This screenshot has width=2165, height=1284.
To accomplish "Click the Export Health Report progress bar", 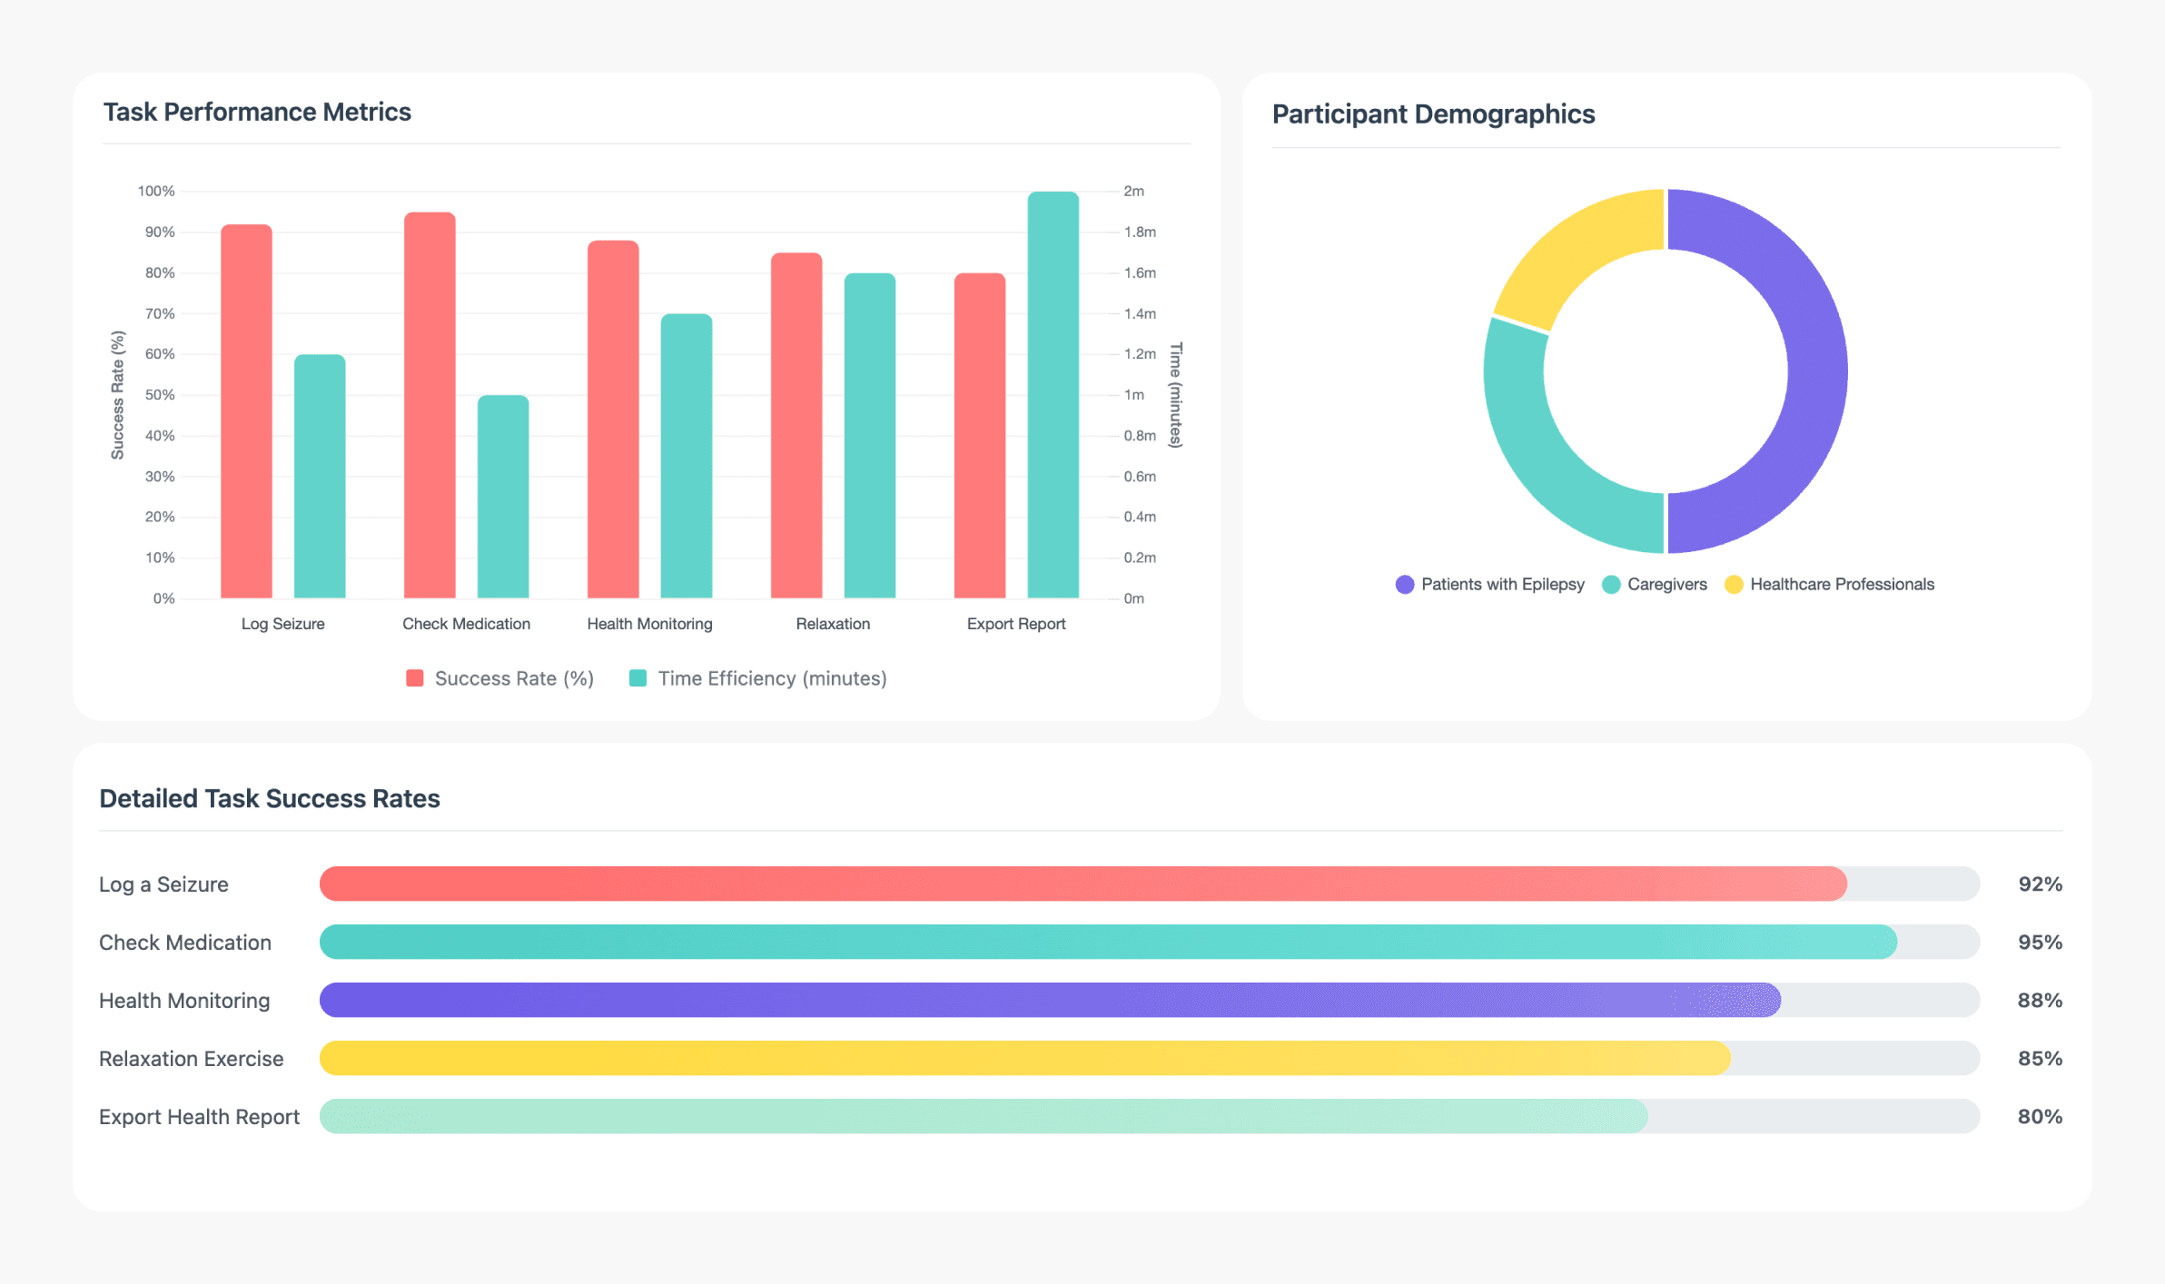I will [x=983, y=1116].
